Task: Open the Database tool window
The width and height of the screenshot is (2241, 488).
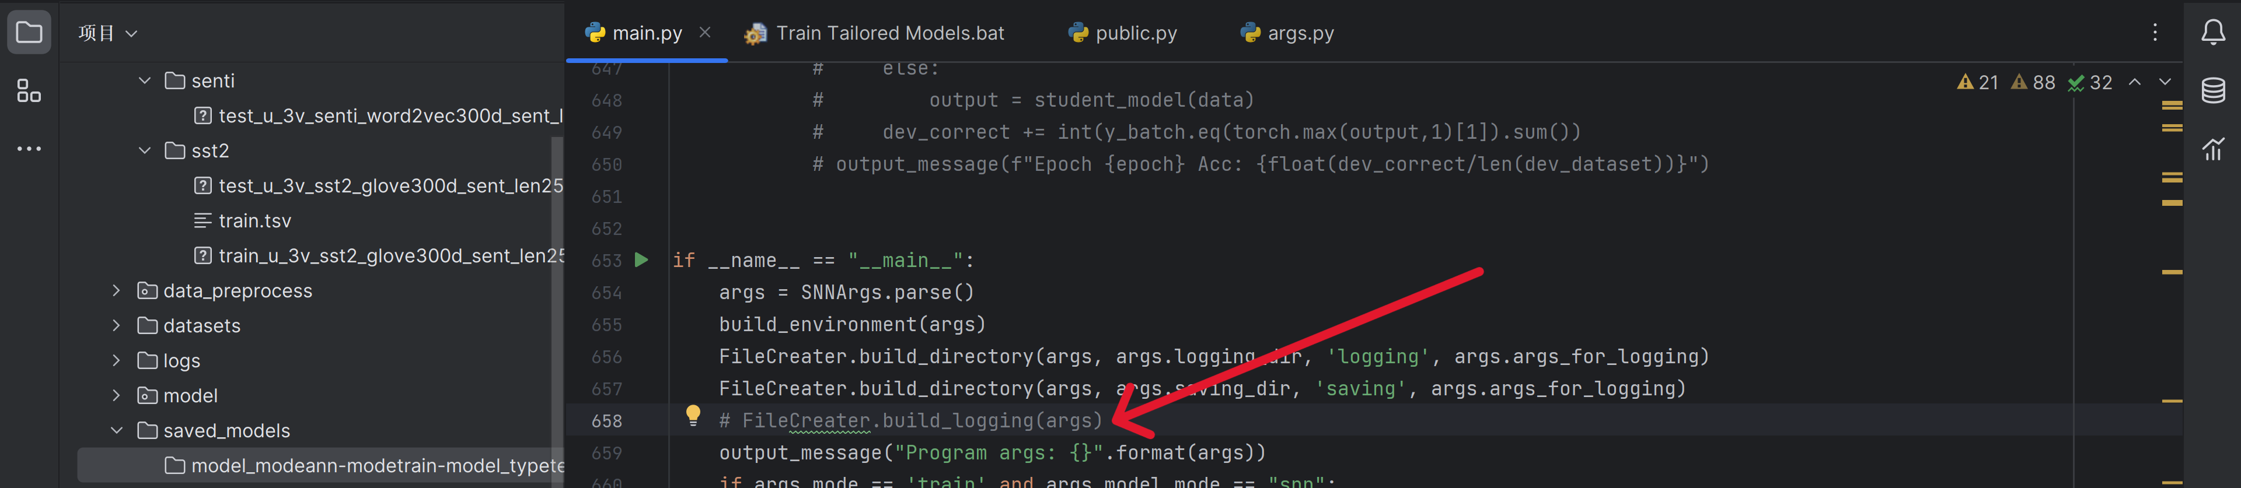Action: [2212, 90]
